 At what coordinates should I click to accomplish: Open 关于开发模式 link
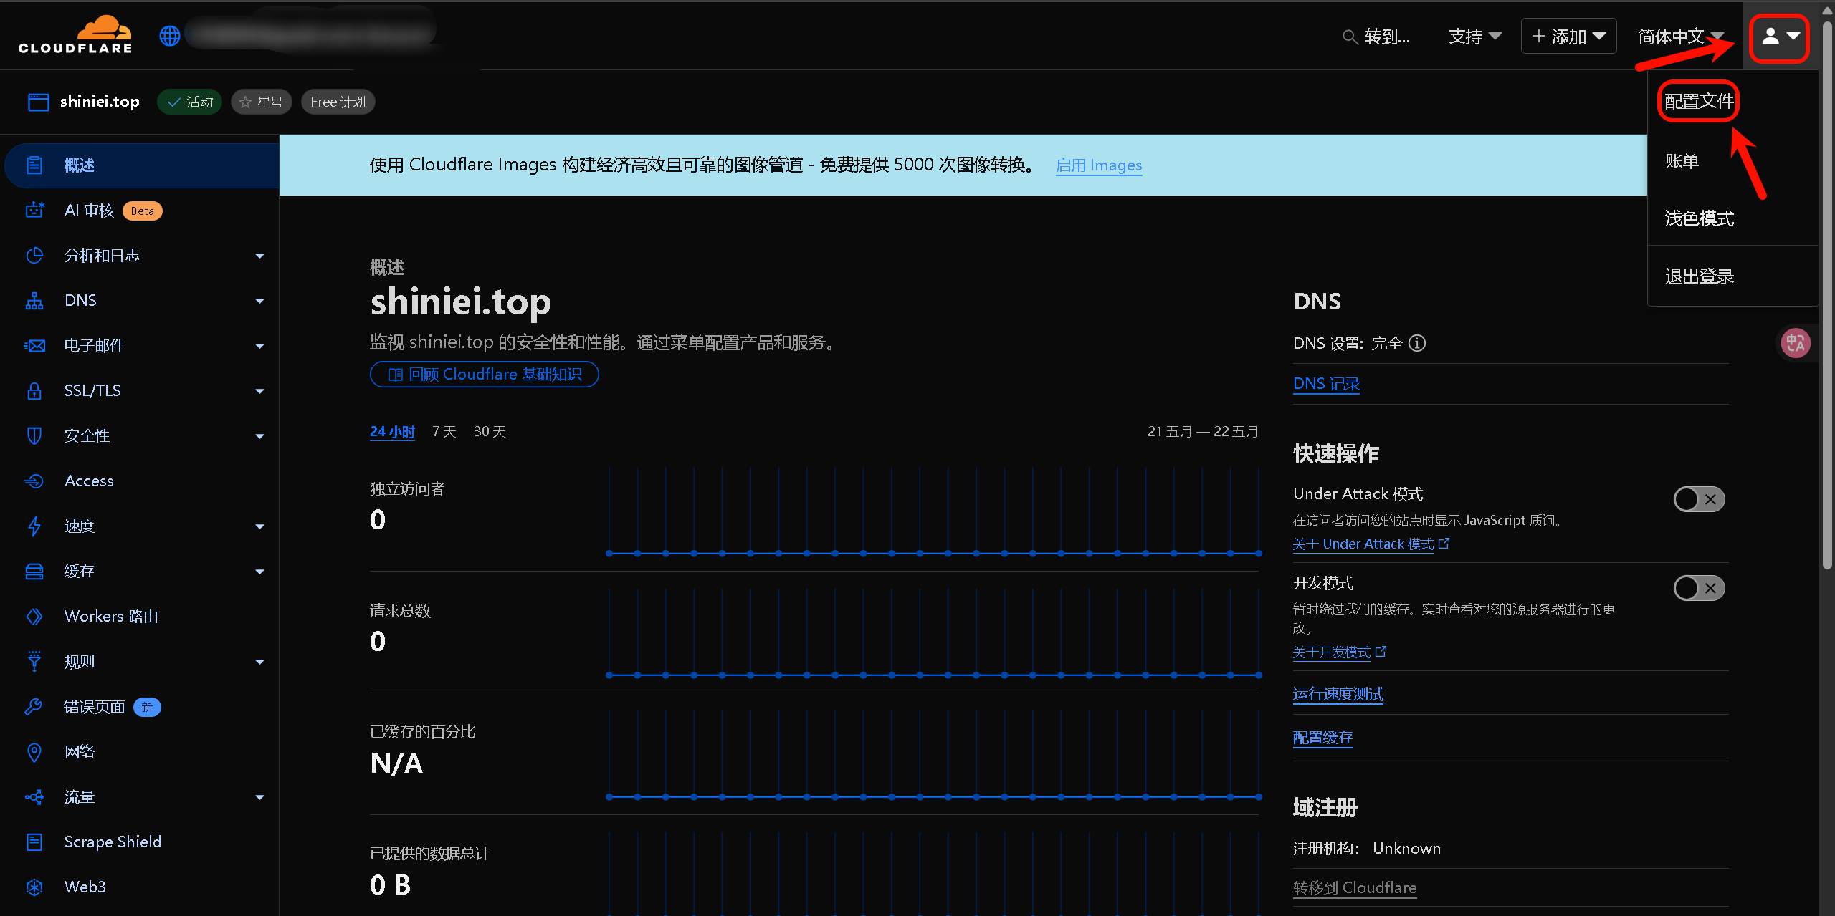[x=1339, y=652]
